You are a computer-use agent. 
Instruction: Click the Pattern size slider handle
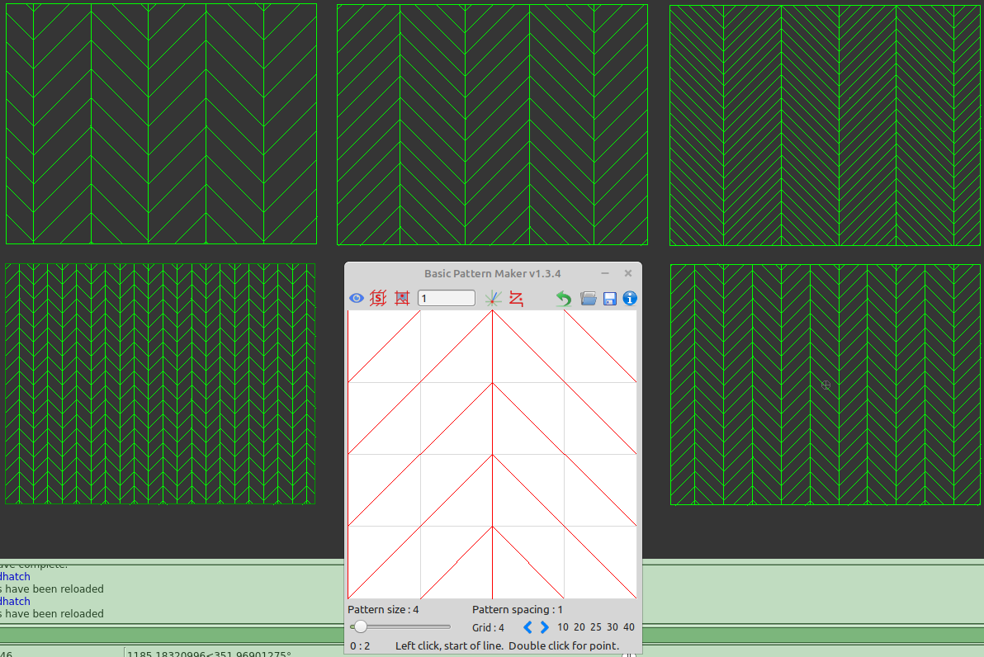coord(361,627)
